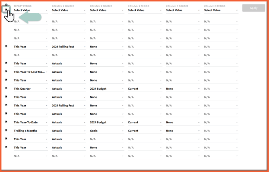Expand the header Column 2 Period dropdown
269x172 pixels.
coord(145,10)
